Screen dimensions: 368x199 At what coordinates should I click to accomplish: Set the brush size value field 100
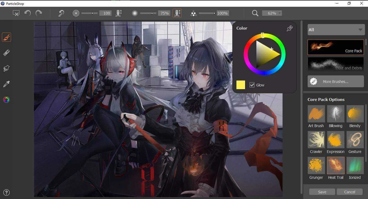(x=105, y=13)
